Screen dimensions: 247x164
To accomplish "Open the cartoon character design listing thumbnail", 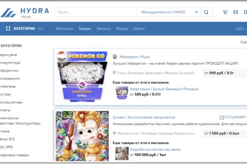I will pos(82,135).
